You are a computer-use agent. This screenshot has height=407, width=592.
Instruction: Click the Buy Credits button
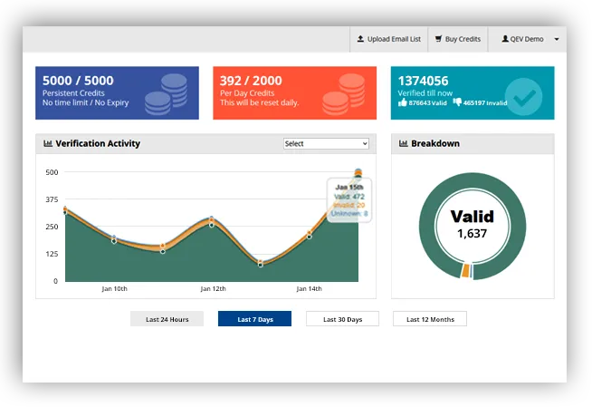click(458, 39)
